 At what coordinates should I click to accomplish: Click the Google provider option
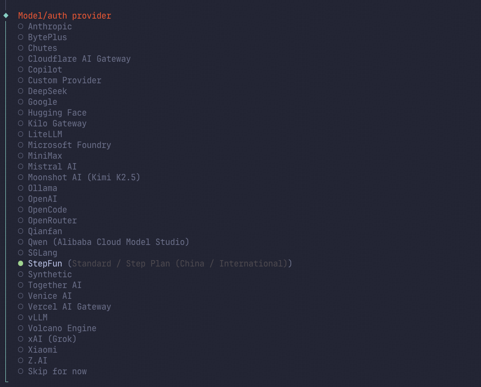tap(37, 102)
